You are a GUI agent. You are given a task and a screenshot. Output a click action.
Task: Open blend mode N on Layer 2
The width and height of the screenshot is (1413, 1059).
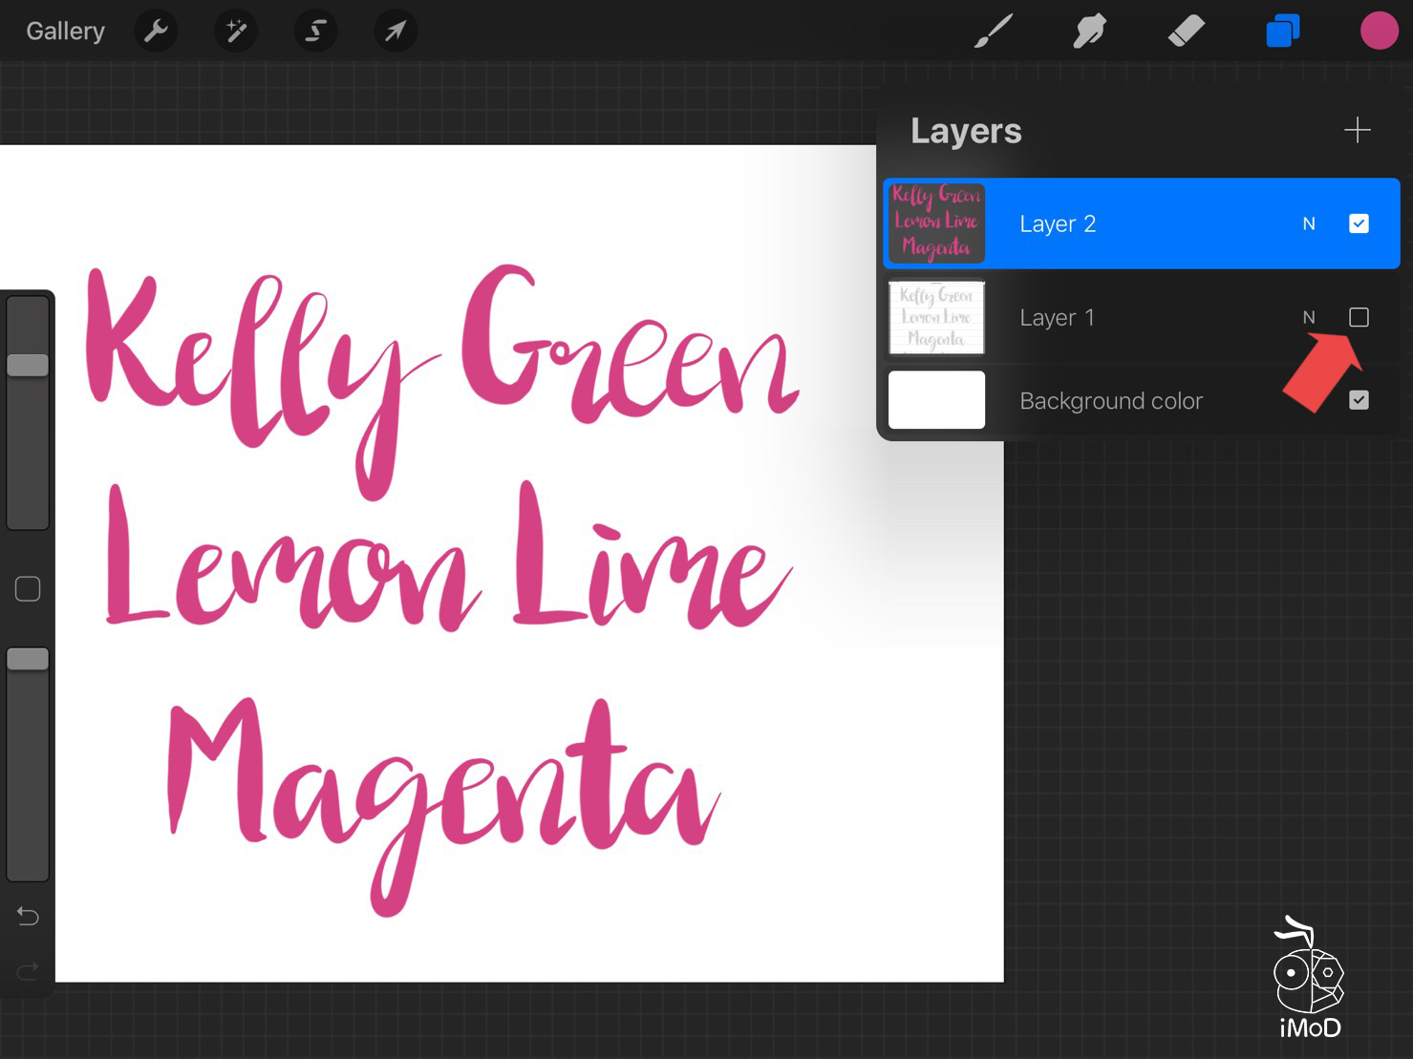pyautogui.click(x=1309, y=223)
